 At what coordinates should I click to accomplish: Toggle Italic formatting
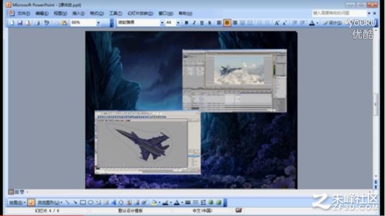pos(194,23)
